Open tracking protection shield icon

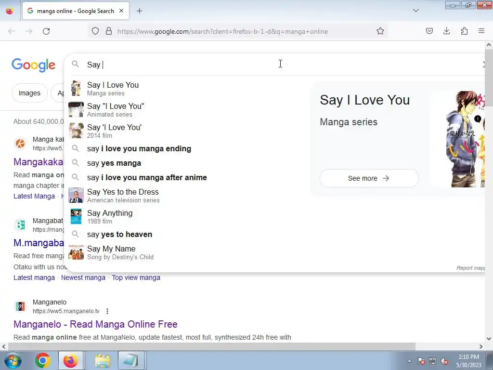click(x=95, y=31)
